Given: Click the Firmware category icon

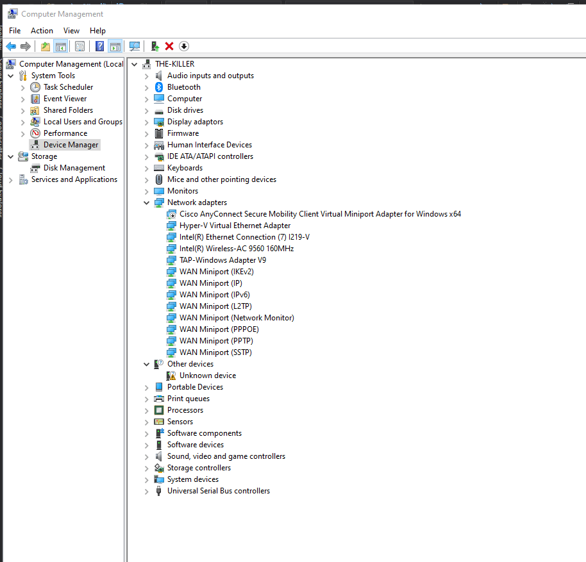Looking at the screenshot, I should click(x=159, y=133).
